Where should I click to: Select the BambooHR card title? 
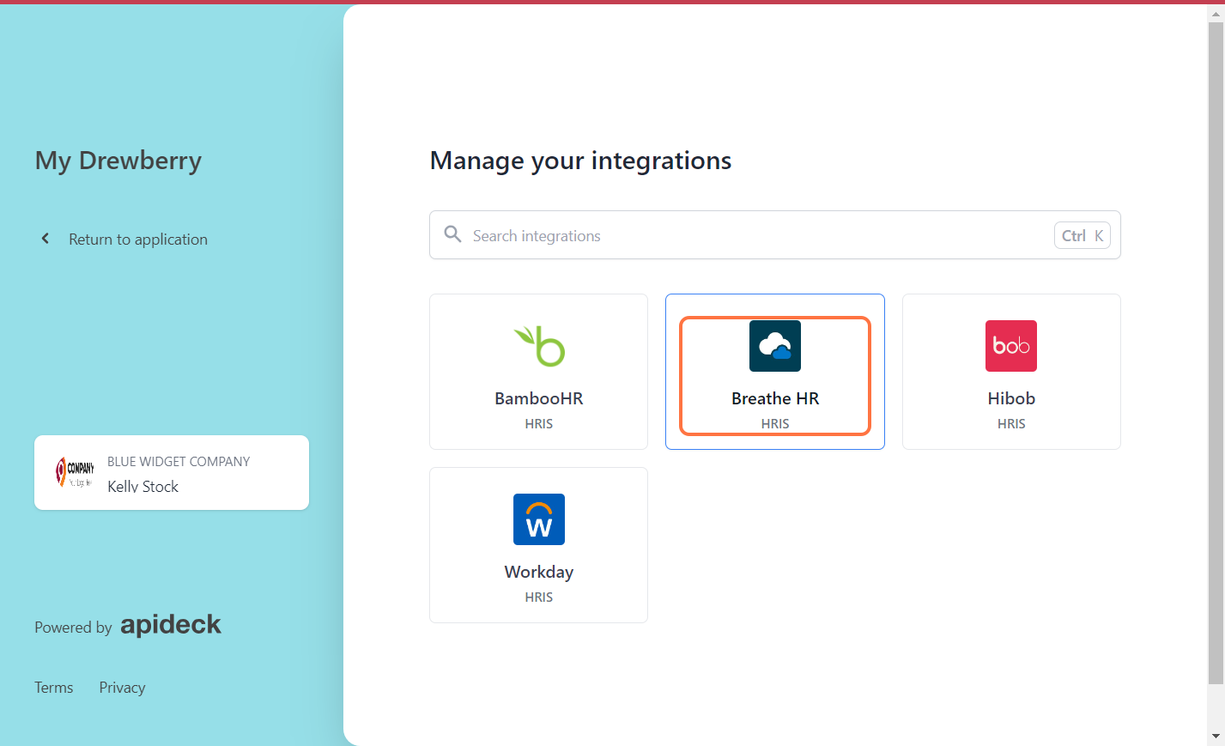point(539,398)
